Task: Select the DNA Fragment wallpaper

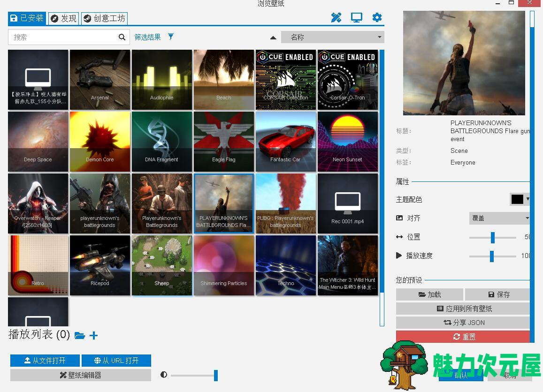Action: pyautogui.click(x=162, y=142)
